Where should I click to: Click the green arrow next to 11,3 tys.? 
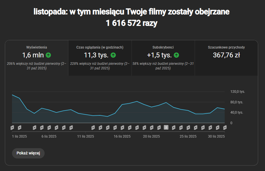tap(113, 55)
